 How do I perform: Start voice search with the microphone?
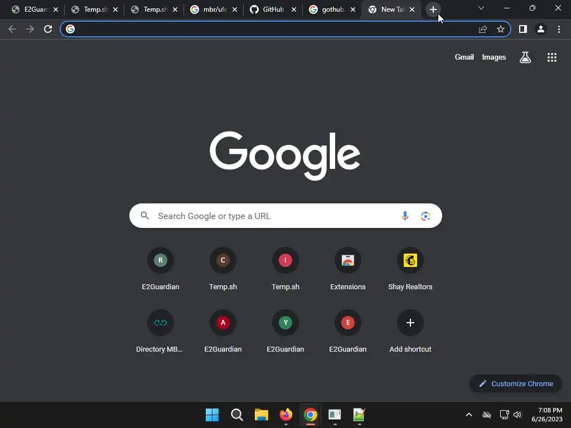[x=405, y=216]
